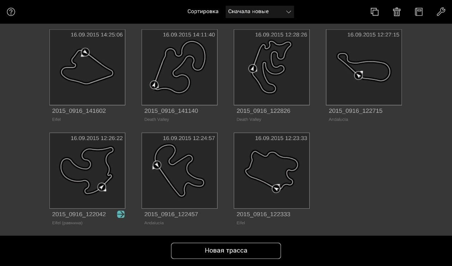Click the start marker on the 12:23:33 track map
Viewport: 452px width, 266px height.
276,189
